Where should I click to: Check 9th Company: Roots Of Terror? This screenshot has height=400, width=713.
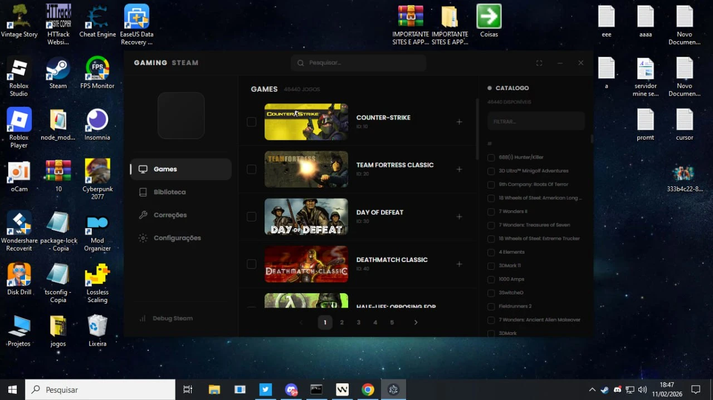click(491, 185)
